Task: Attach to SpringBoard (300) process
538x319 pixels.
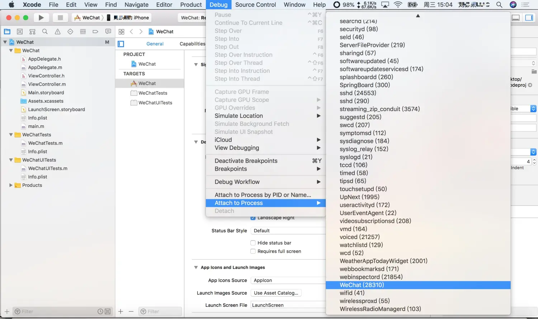Action: coord(418,85)
